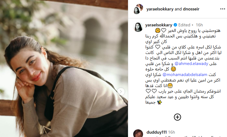
Task: Open the @ahmed.elawady mention
Action: click(191, 64)
